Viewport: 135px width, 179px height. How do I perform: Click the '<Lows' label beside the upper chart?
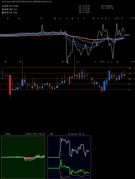coord(133,61)
